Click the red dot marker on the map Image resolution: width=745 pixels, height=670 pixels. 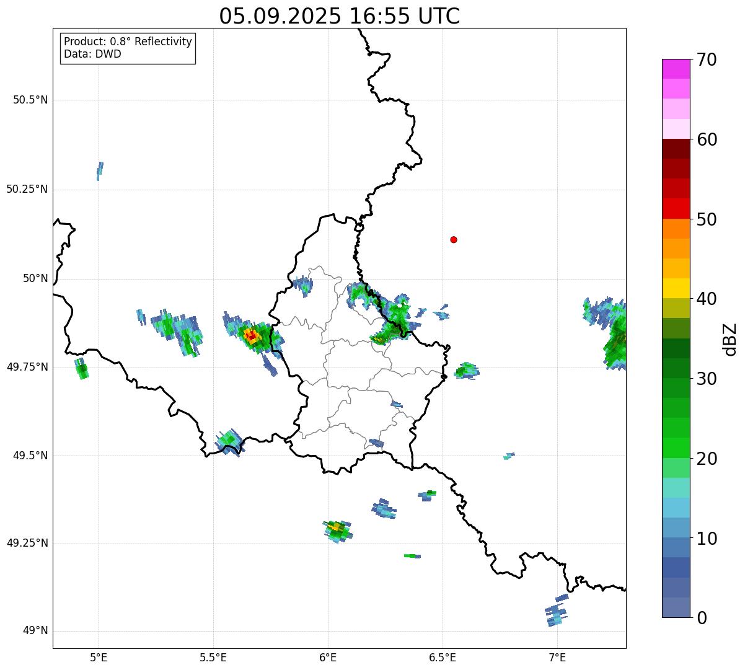coord(454,240)
